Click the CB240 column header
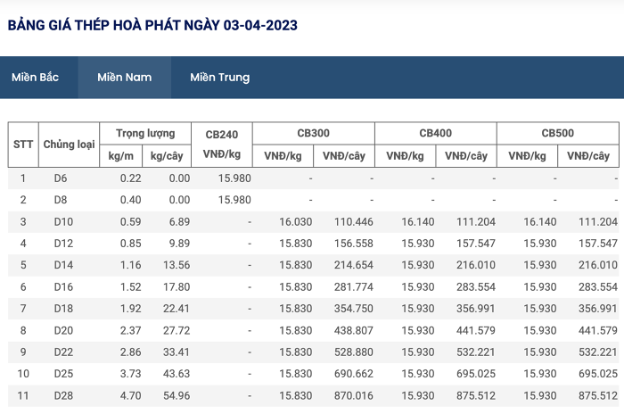624x414 pixels. [222, 145]
